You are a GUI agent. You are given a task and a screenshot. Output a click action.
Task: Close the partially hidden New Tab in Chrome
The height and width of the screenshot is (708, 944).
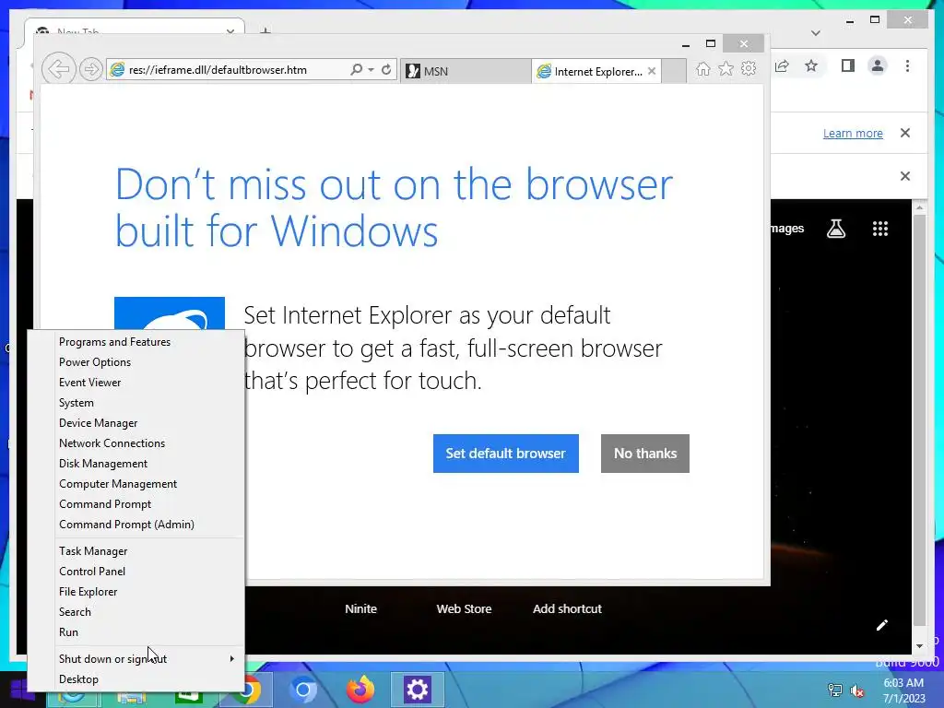(230, 30)
